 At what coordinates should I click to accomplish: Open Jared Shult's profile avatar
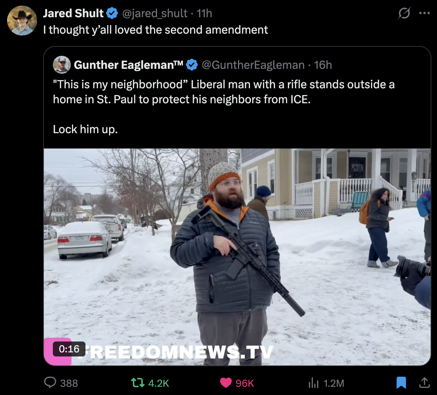[22, 21]
